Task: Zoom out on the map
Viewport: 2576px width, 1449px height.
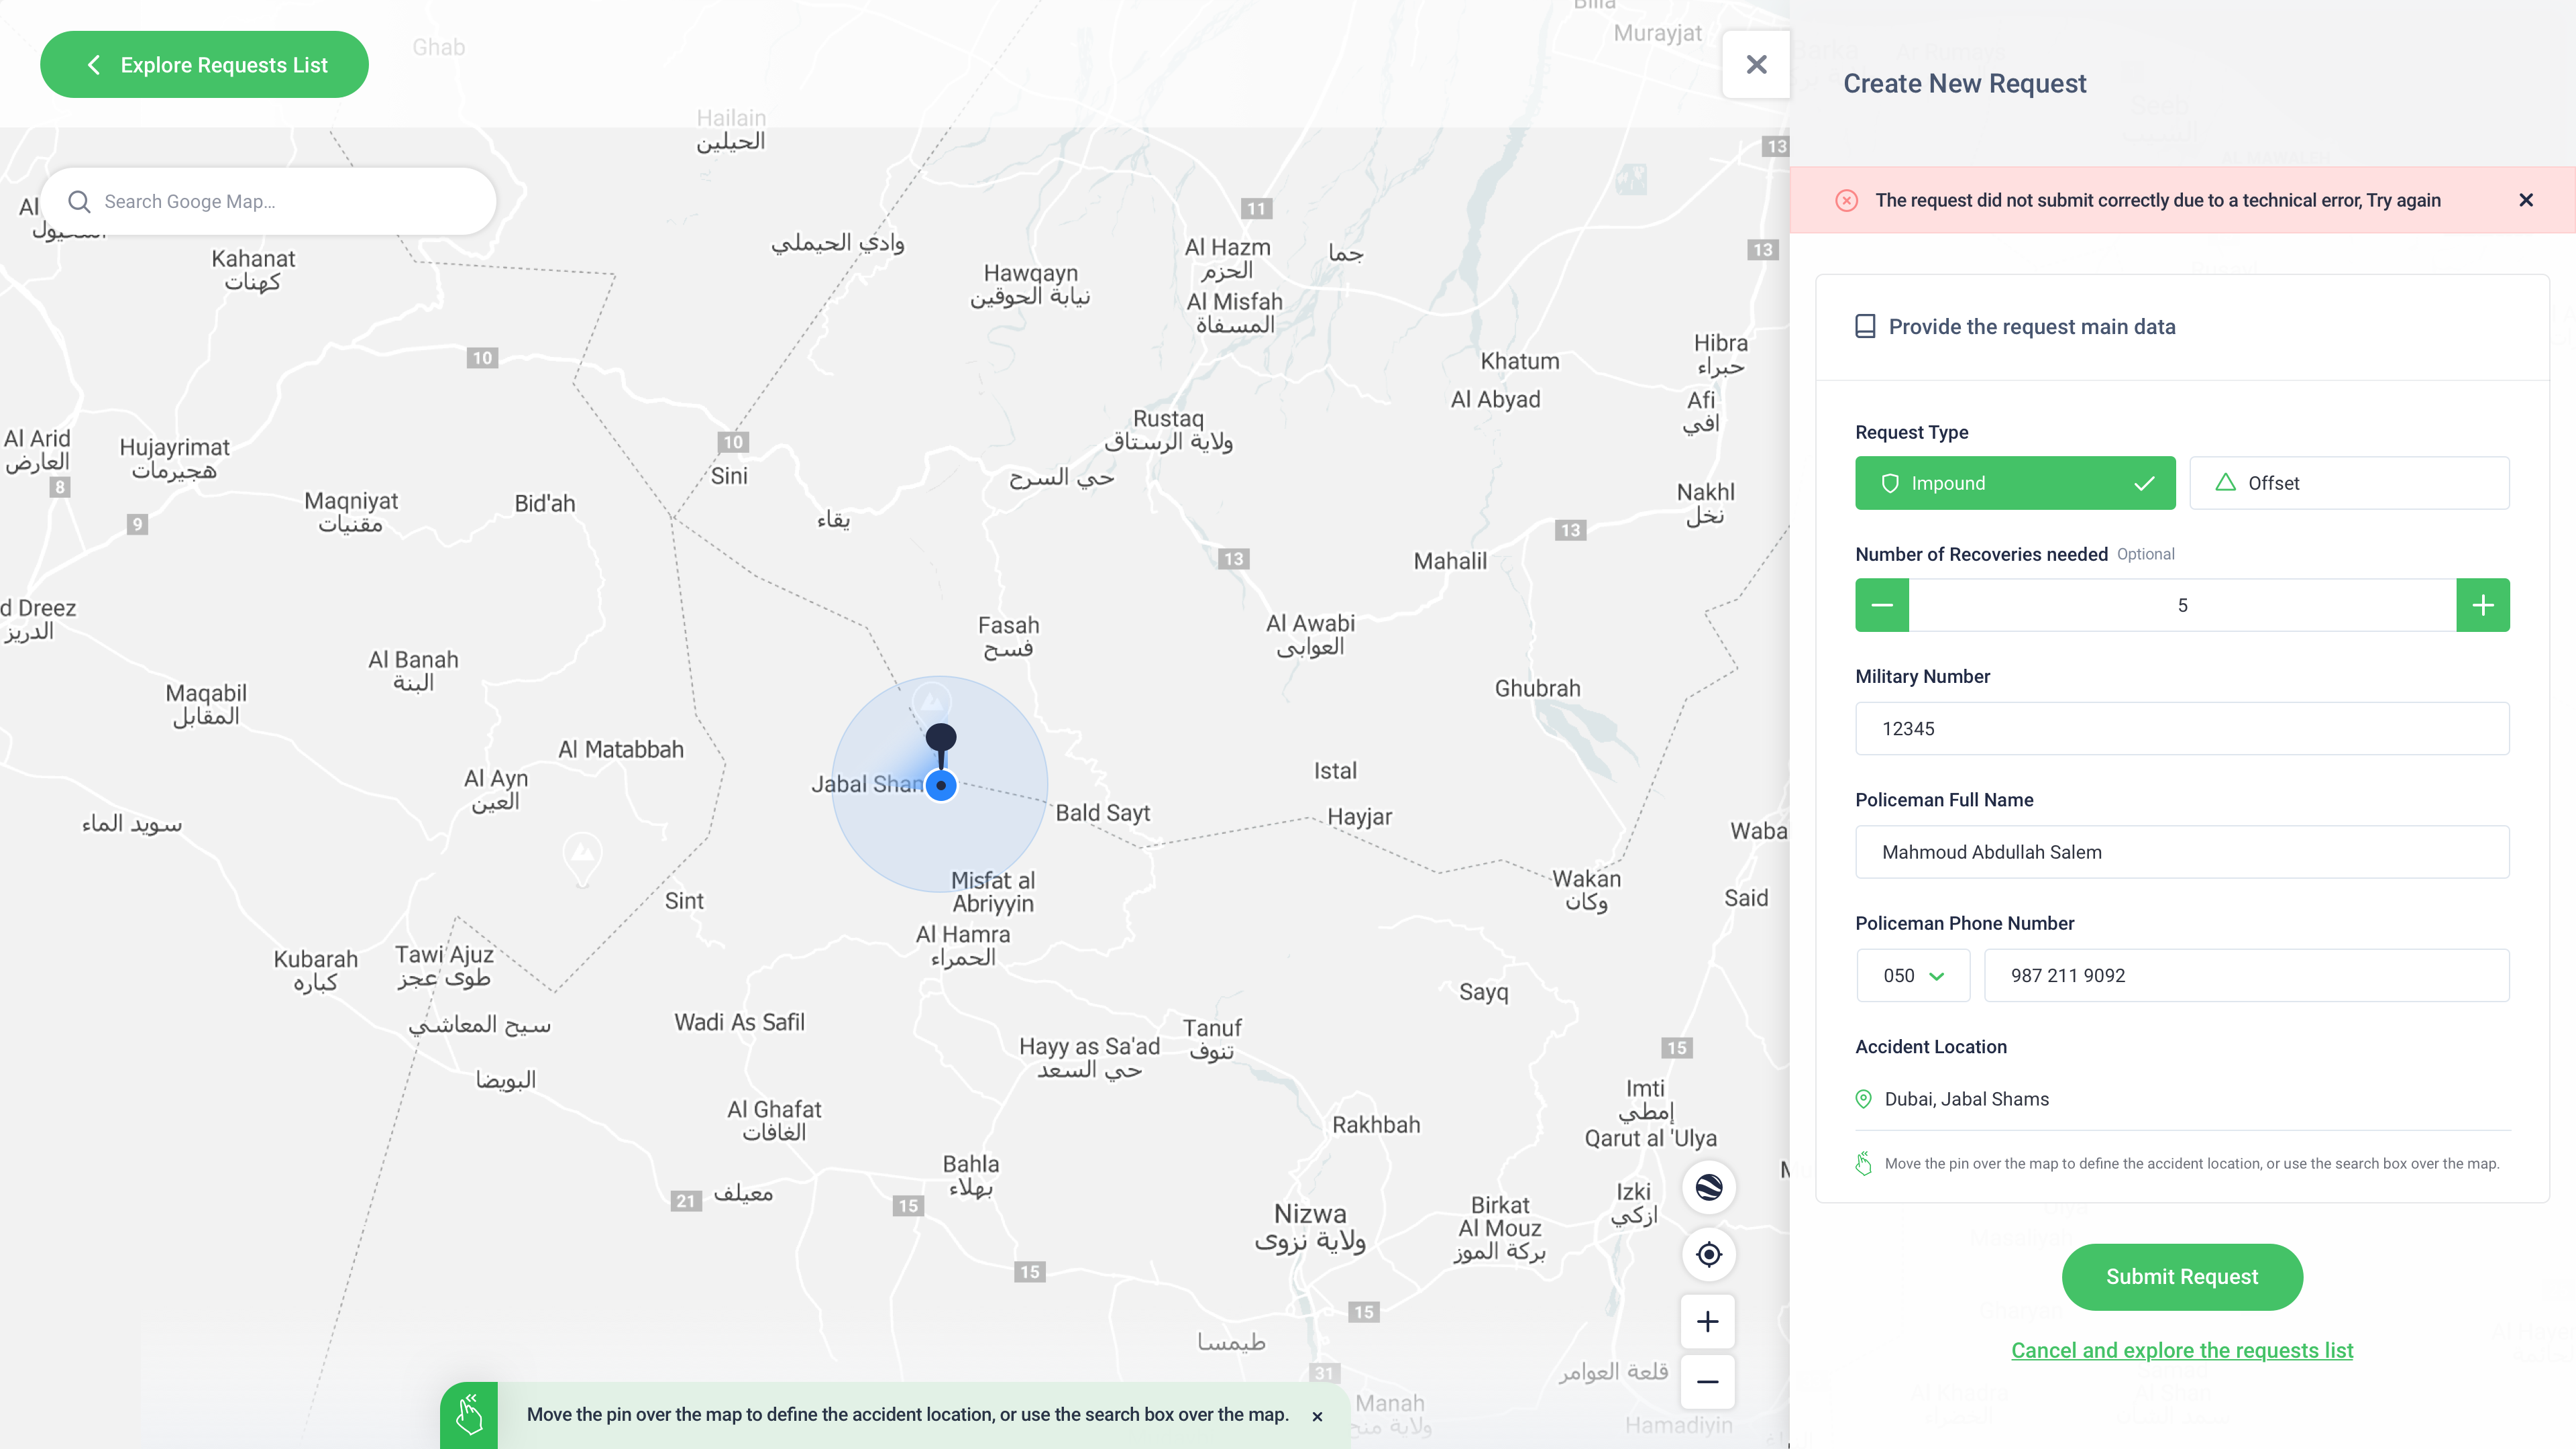Action: click(1708, 1382)
